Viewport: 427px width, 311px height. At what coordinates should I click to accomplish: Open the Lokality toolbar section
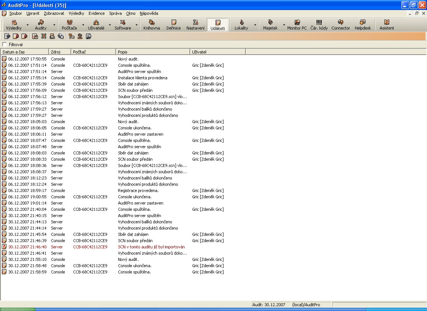click(241, 25)
